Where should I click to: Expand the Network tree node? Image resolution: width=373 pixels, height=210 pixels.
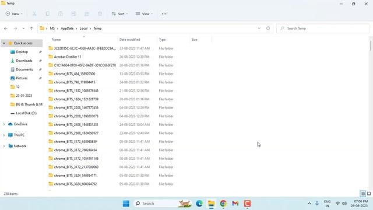(x=4, y=146)
